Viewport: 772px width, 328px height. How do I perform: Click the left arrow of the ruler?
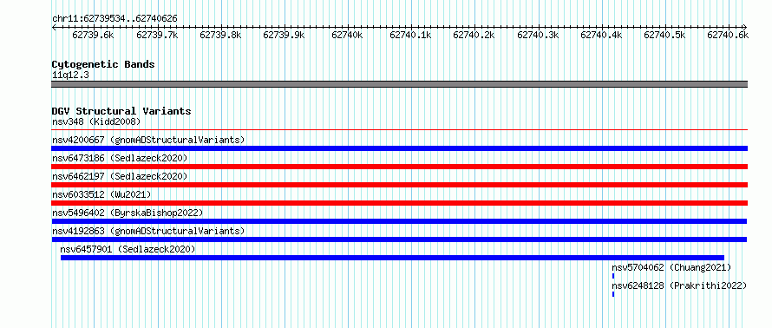[54, 27]
